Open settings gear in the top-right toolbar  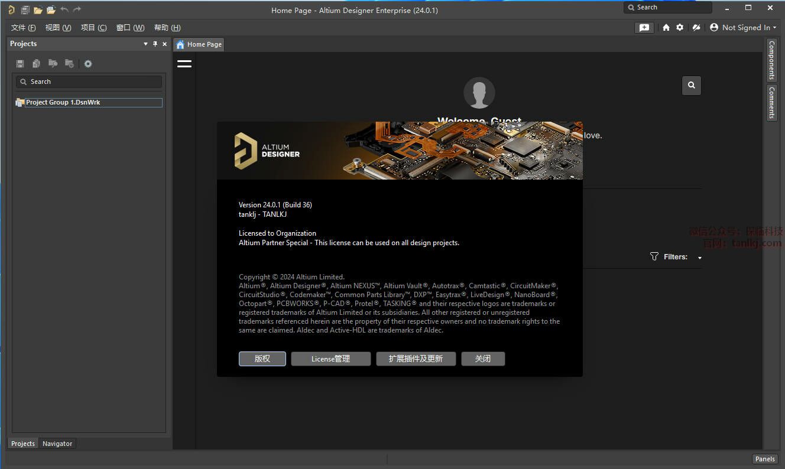pos(680,27)
